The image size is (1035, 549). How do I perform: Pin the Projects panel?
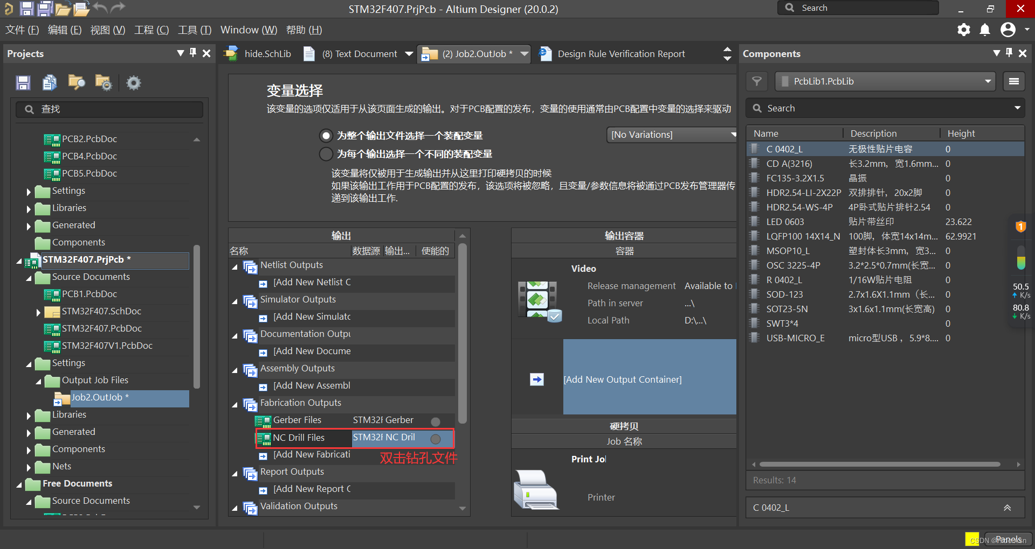[193, 53]
